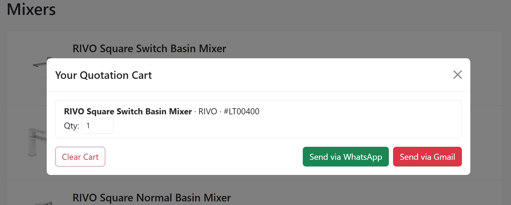The image size is (511, 205).
Task: Click blank footer area between Clear Cart and WhatsApp
Action: 203,157
